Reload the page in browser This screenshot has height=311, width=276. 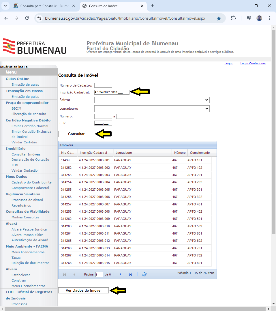pyautogui.click(x=27, y=18)
